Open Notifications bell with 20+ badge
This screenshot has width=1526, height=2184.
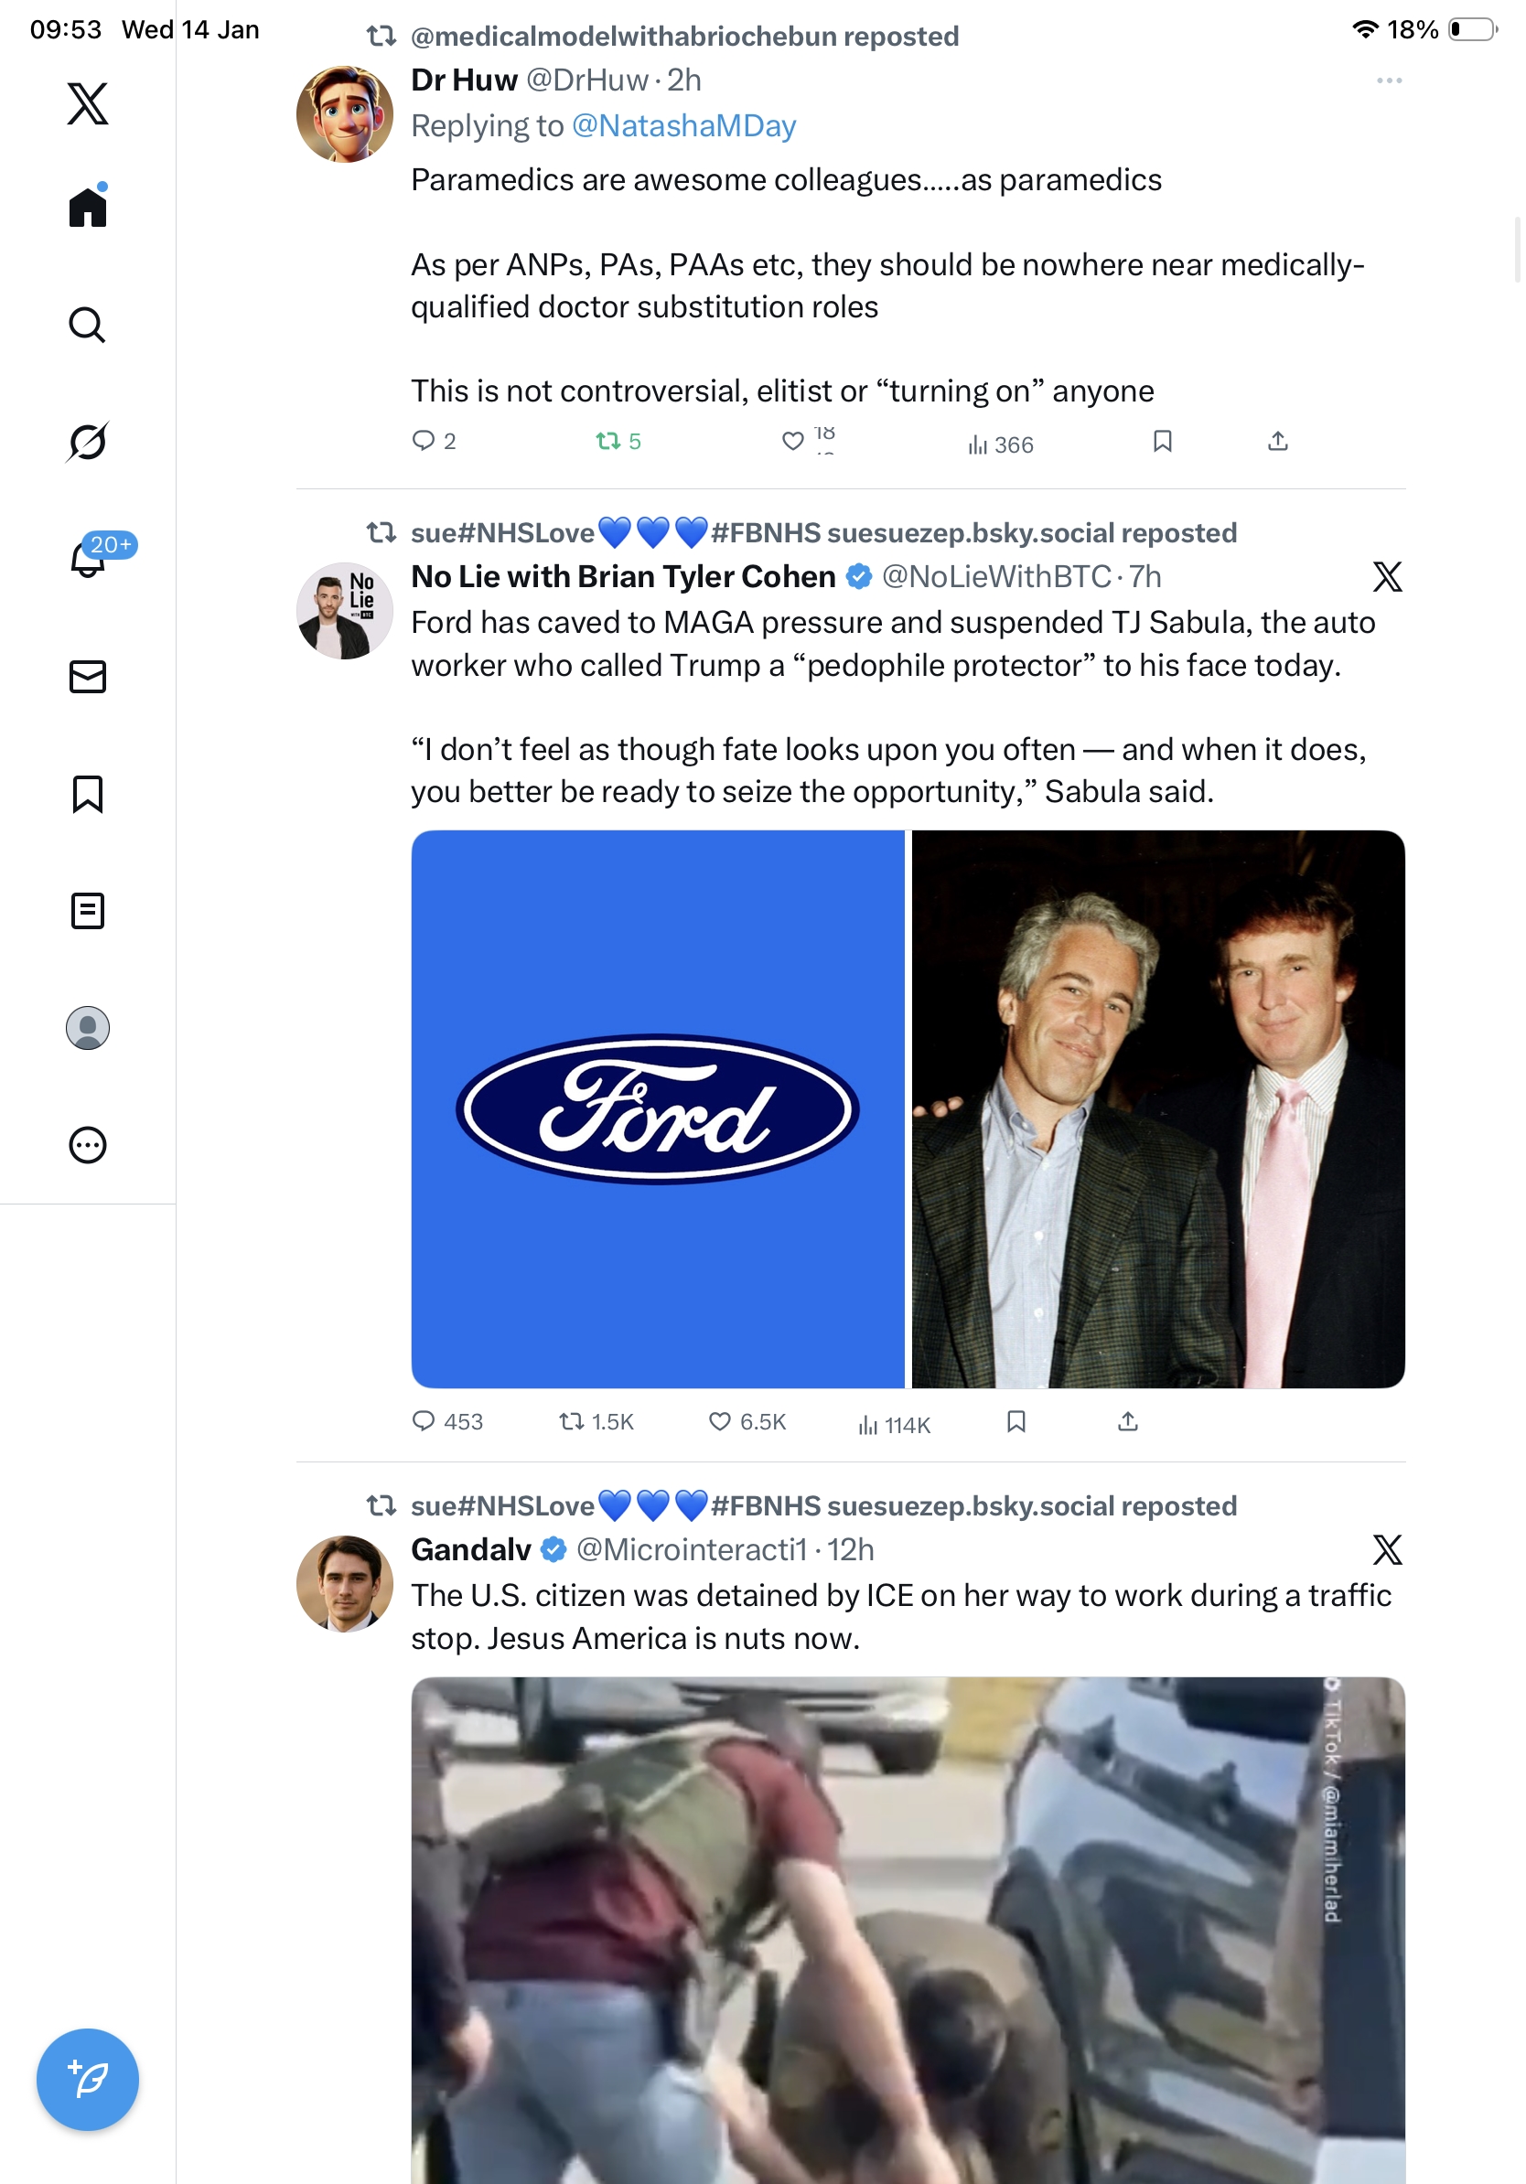89,560
